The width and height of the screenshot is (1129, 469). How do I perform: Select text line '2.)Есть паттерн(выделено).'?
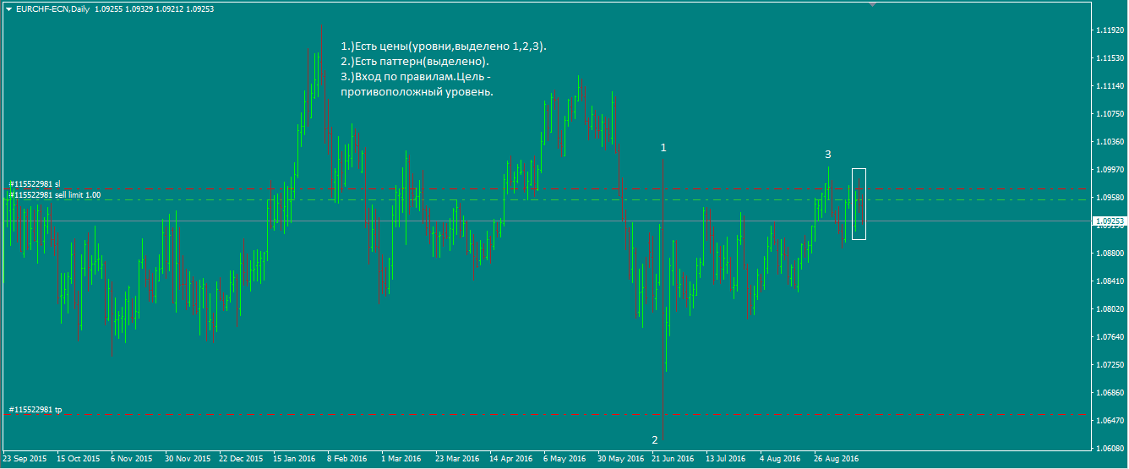pyautogui.click(x=415, y=62)
